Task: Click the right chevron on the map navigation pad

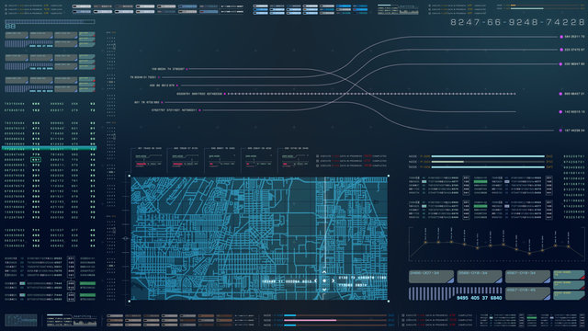Action: pyautogui.click(x=333, y=280)
